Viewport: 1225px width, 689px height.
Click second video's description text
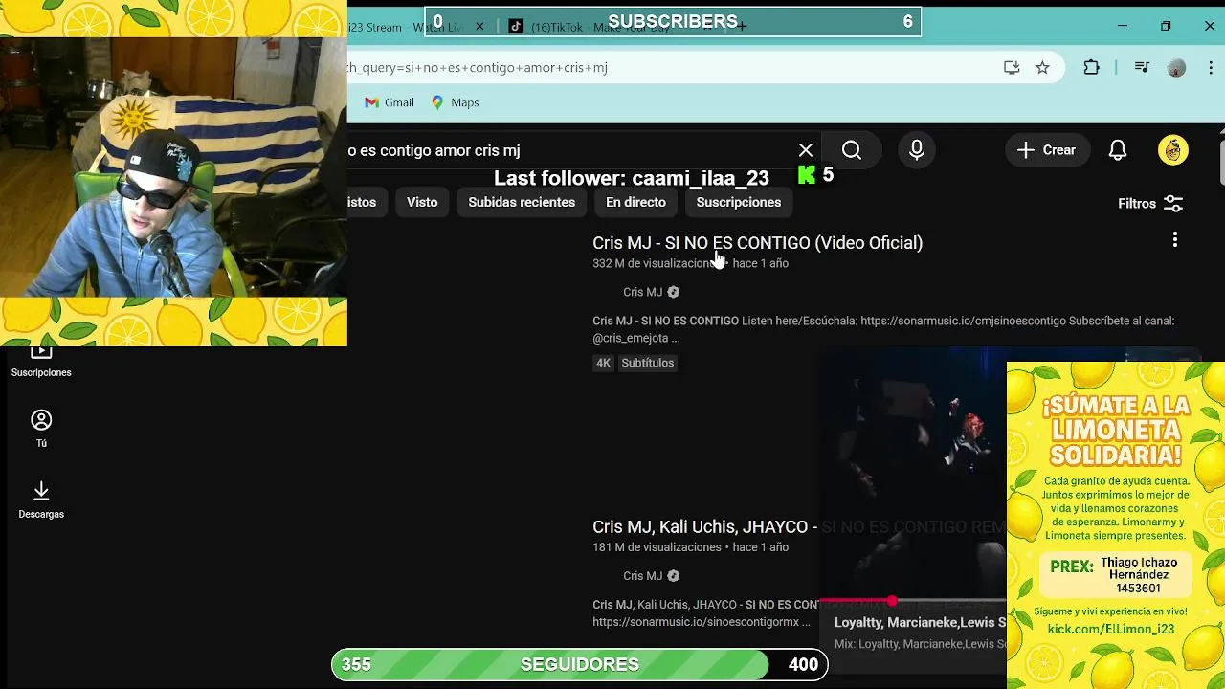pyautogui.click(x=705, y=613)
